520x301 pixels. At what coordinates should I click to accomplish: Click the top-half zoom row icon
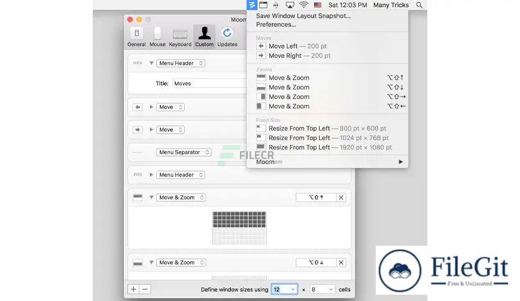137,197
